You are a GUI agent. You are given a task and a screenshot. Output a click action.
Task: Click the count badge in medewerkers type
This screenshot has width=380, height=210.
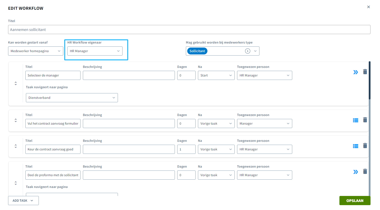coord(248,51)
